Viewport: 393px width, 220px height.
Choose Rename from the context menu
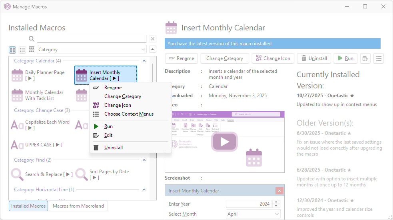point(130,88)
